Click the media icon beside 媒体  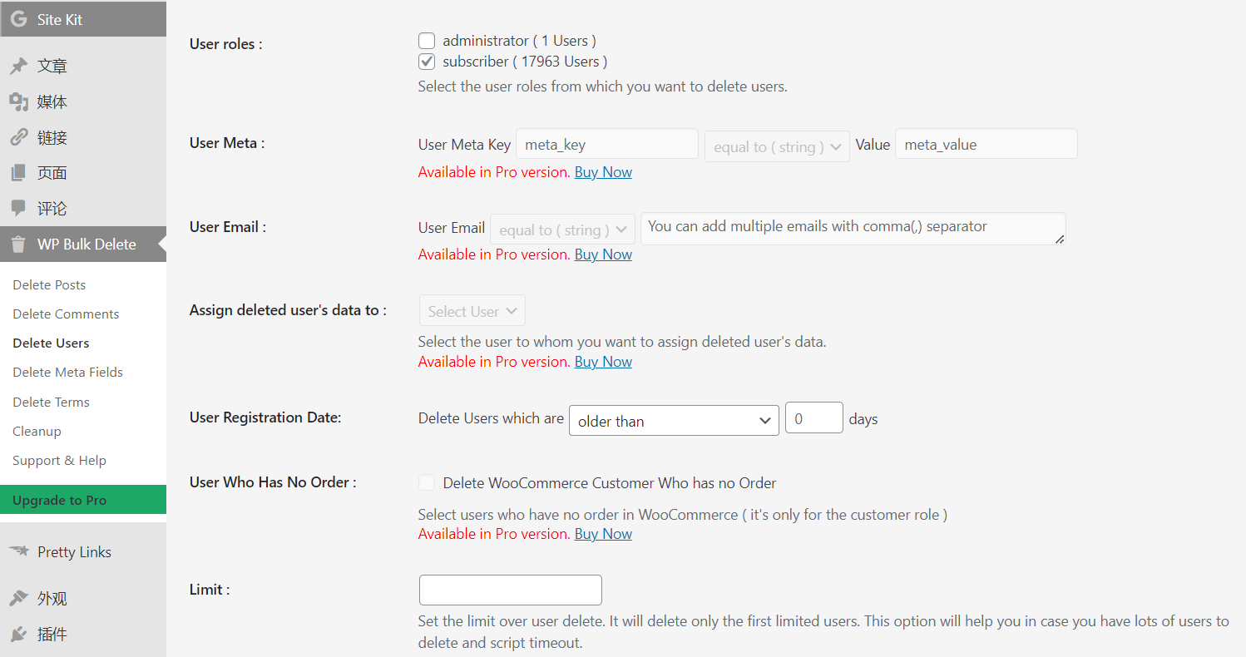click(x=18, y=102)
